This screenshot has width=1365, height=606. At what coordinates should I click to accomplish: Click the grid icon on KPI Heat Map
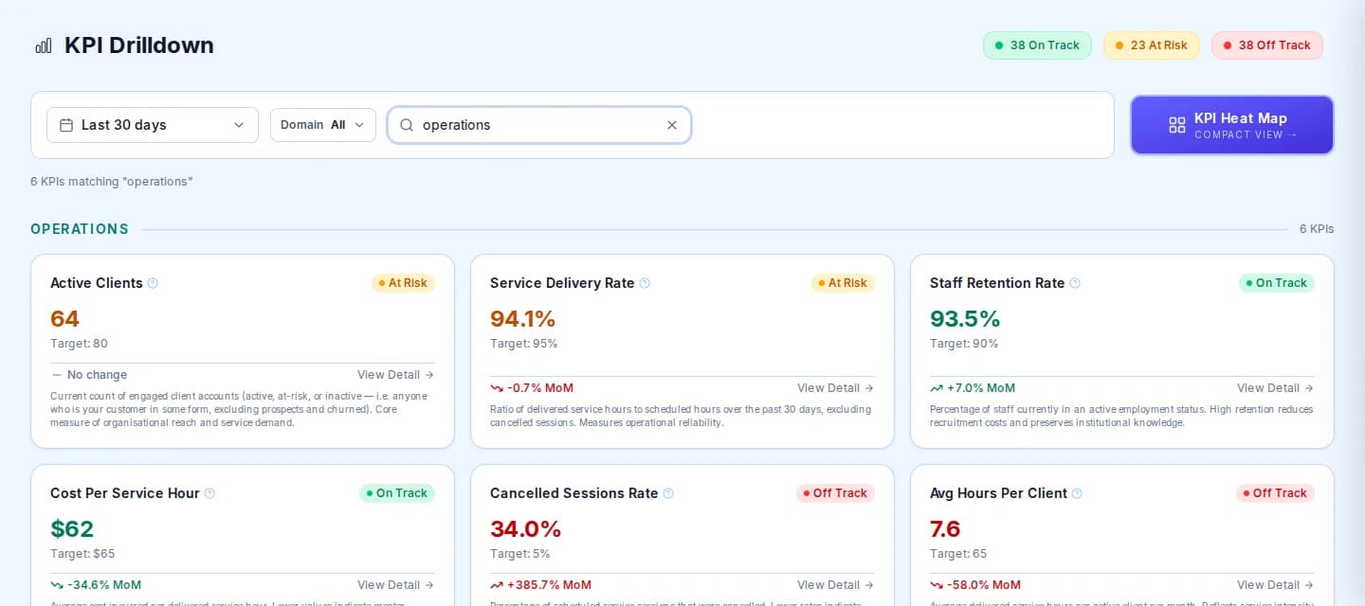1177,125
